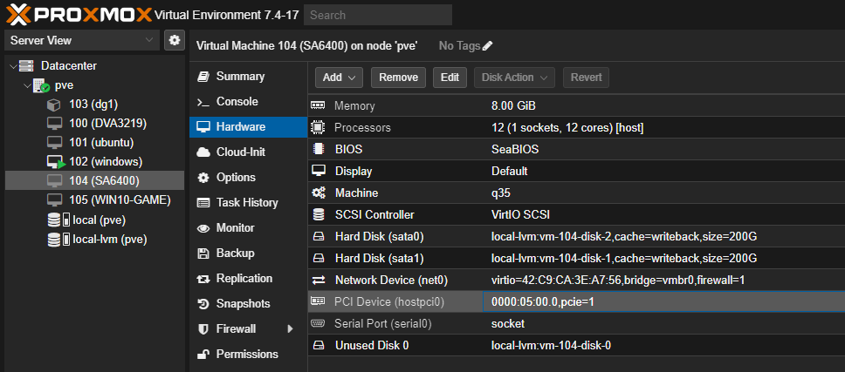Click the Serial Port connector icon

pos(318,323)
